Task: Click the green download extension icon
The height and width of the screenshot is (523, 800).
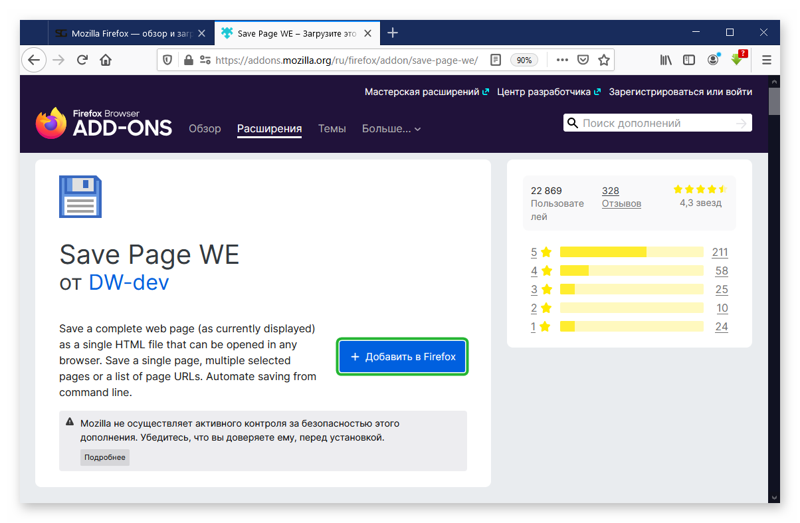Action: pos(736,60)
